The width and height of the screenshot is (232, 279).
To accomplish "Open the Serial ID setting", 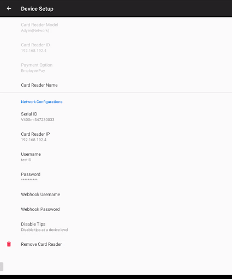I will 116,117.
